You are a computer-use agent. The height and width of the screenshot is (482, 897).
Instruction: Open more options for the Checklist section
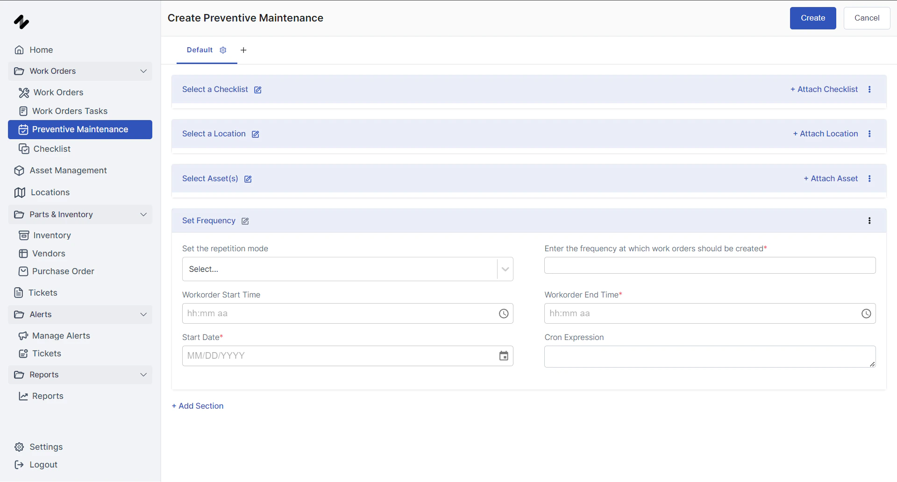pos(869,89)
